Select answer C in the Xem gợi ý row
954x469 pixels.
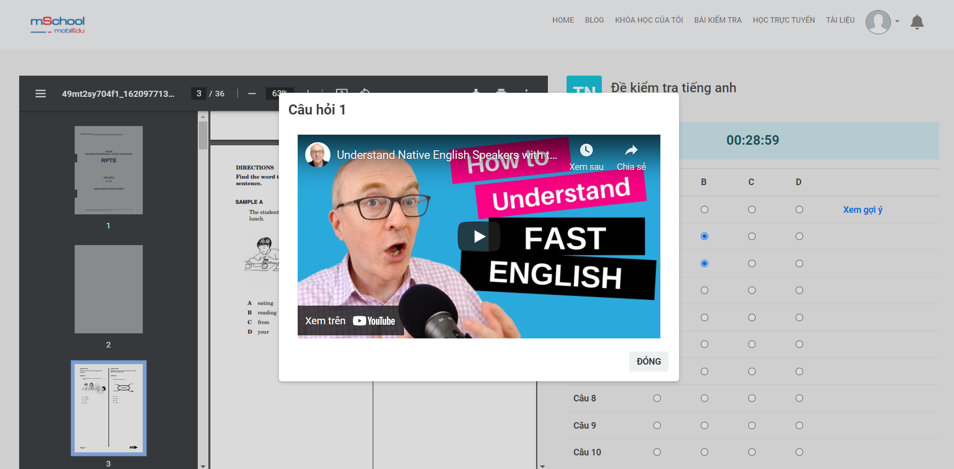click(x=752, y=210)
